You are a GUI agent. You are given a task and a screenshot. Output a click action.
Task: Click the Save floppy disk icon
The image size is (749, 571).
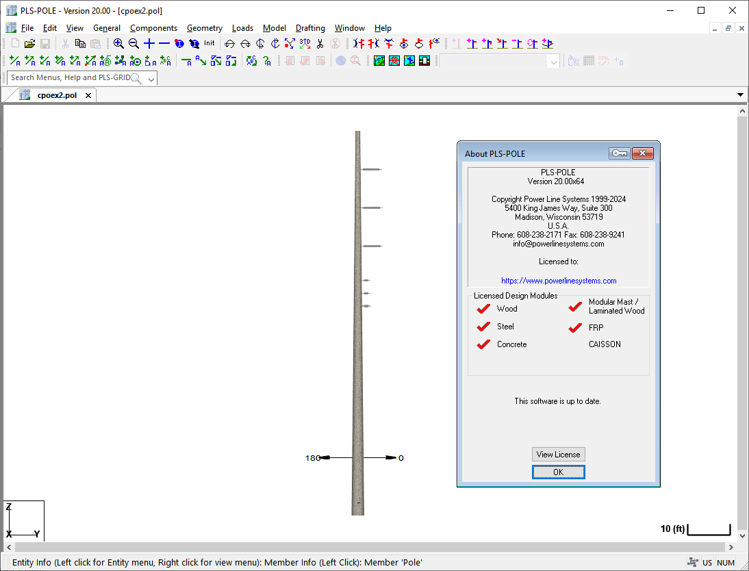pyautogui.click(x=45, y=44)
